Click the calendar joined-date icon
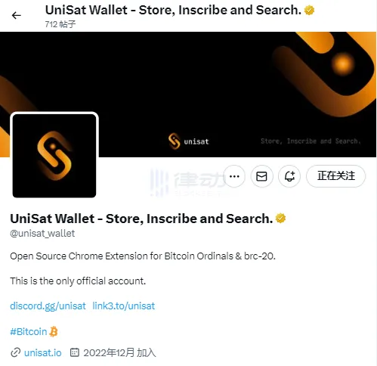This screenshot has width=377, height=366. [x=75, y=352]
